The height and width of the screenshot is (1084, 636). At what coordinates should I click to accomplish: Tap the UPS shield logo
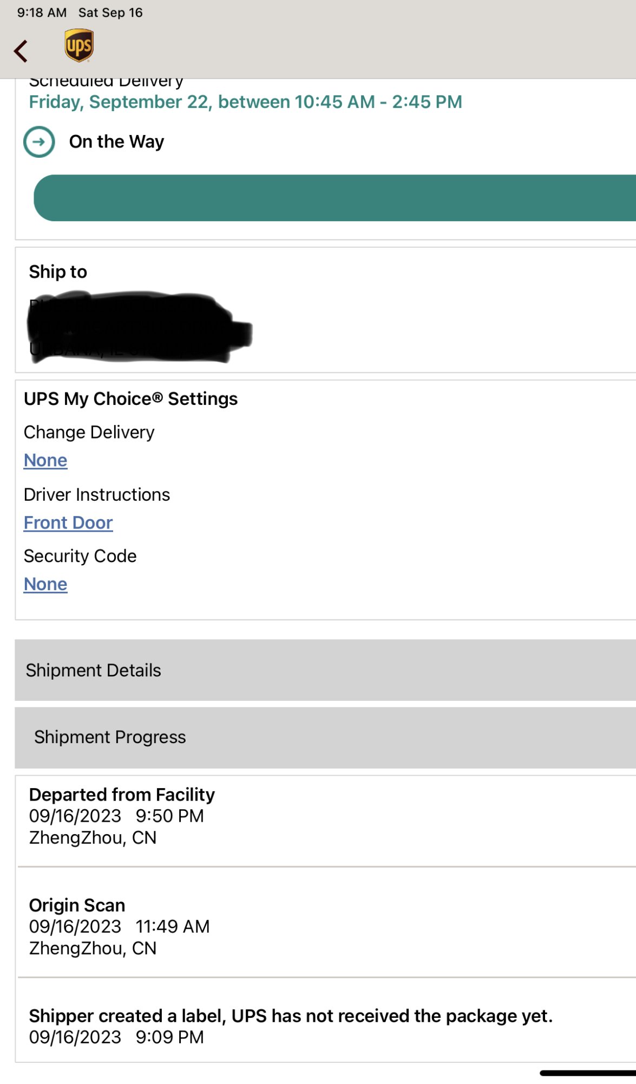79,46
